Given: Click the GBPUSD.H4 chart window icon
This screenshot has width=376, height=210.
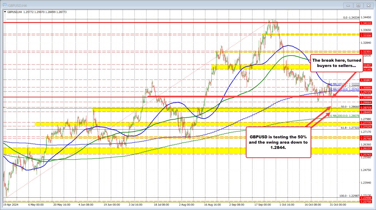Looking at the screenshot, I should 4,5.
